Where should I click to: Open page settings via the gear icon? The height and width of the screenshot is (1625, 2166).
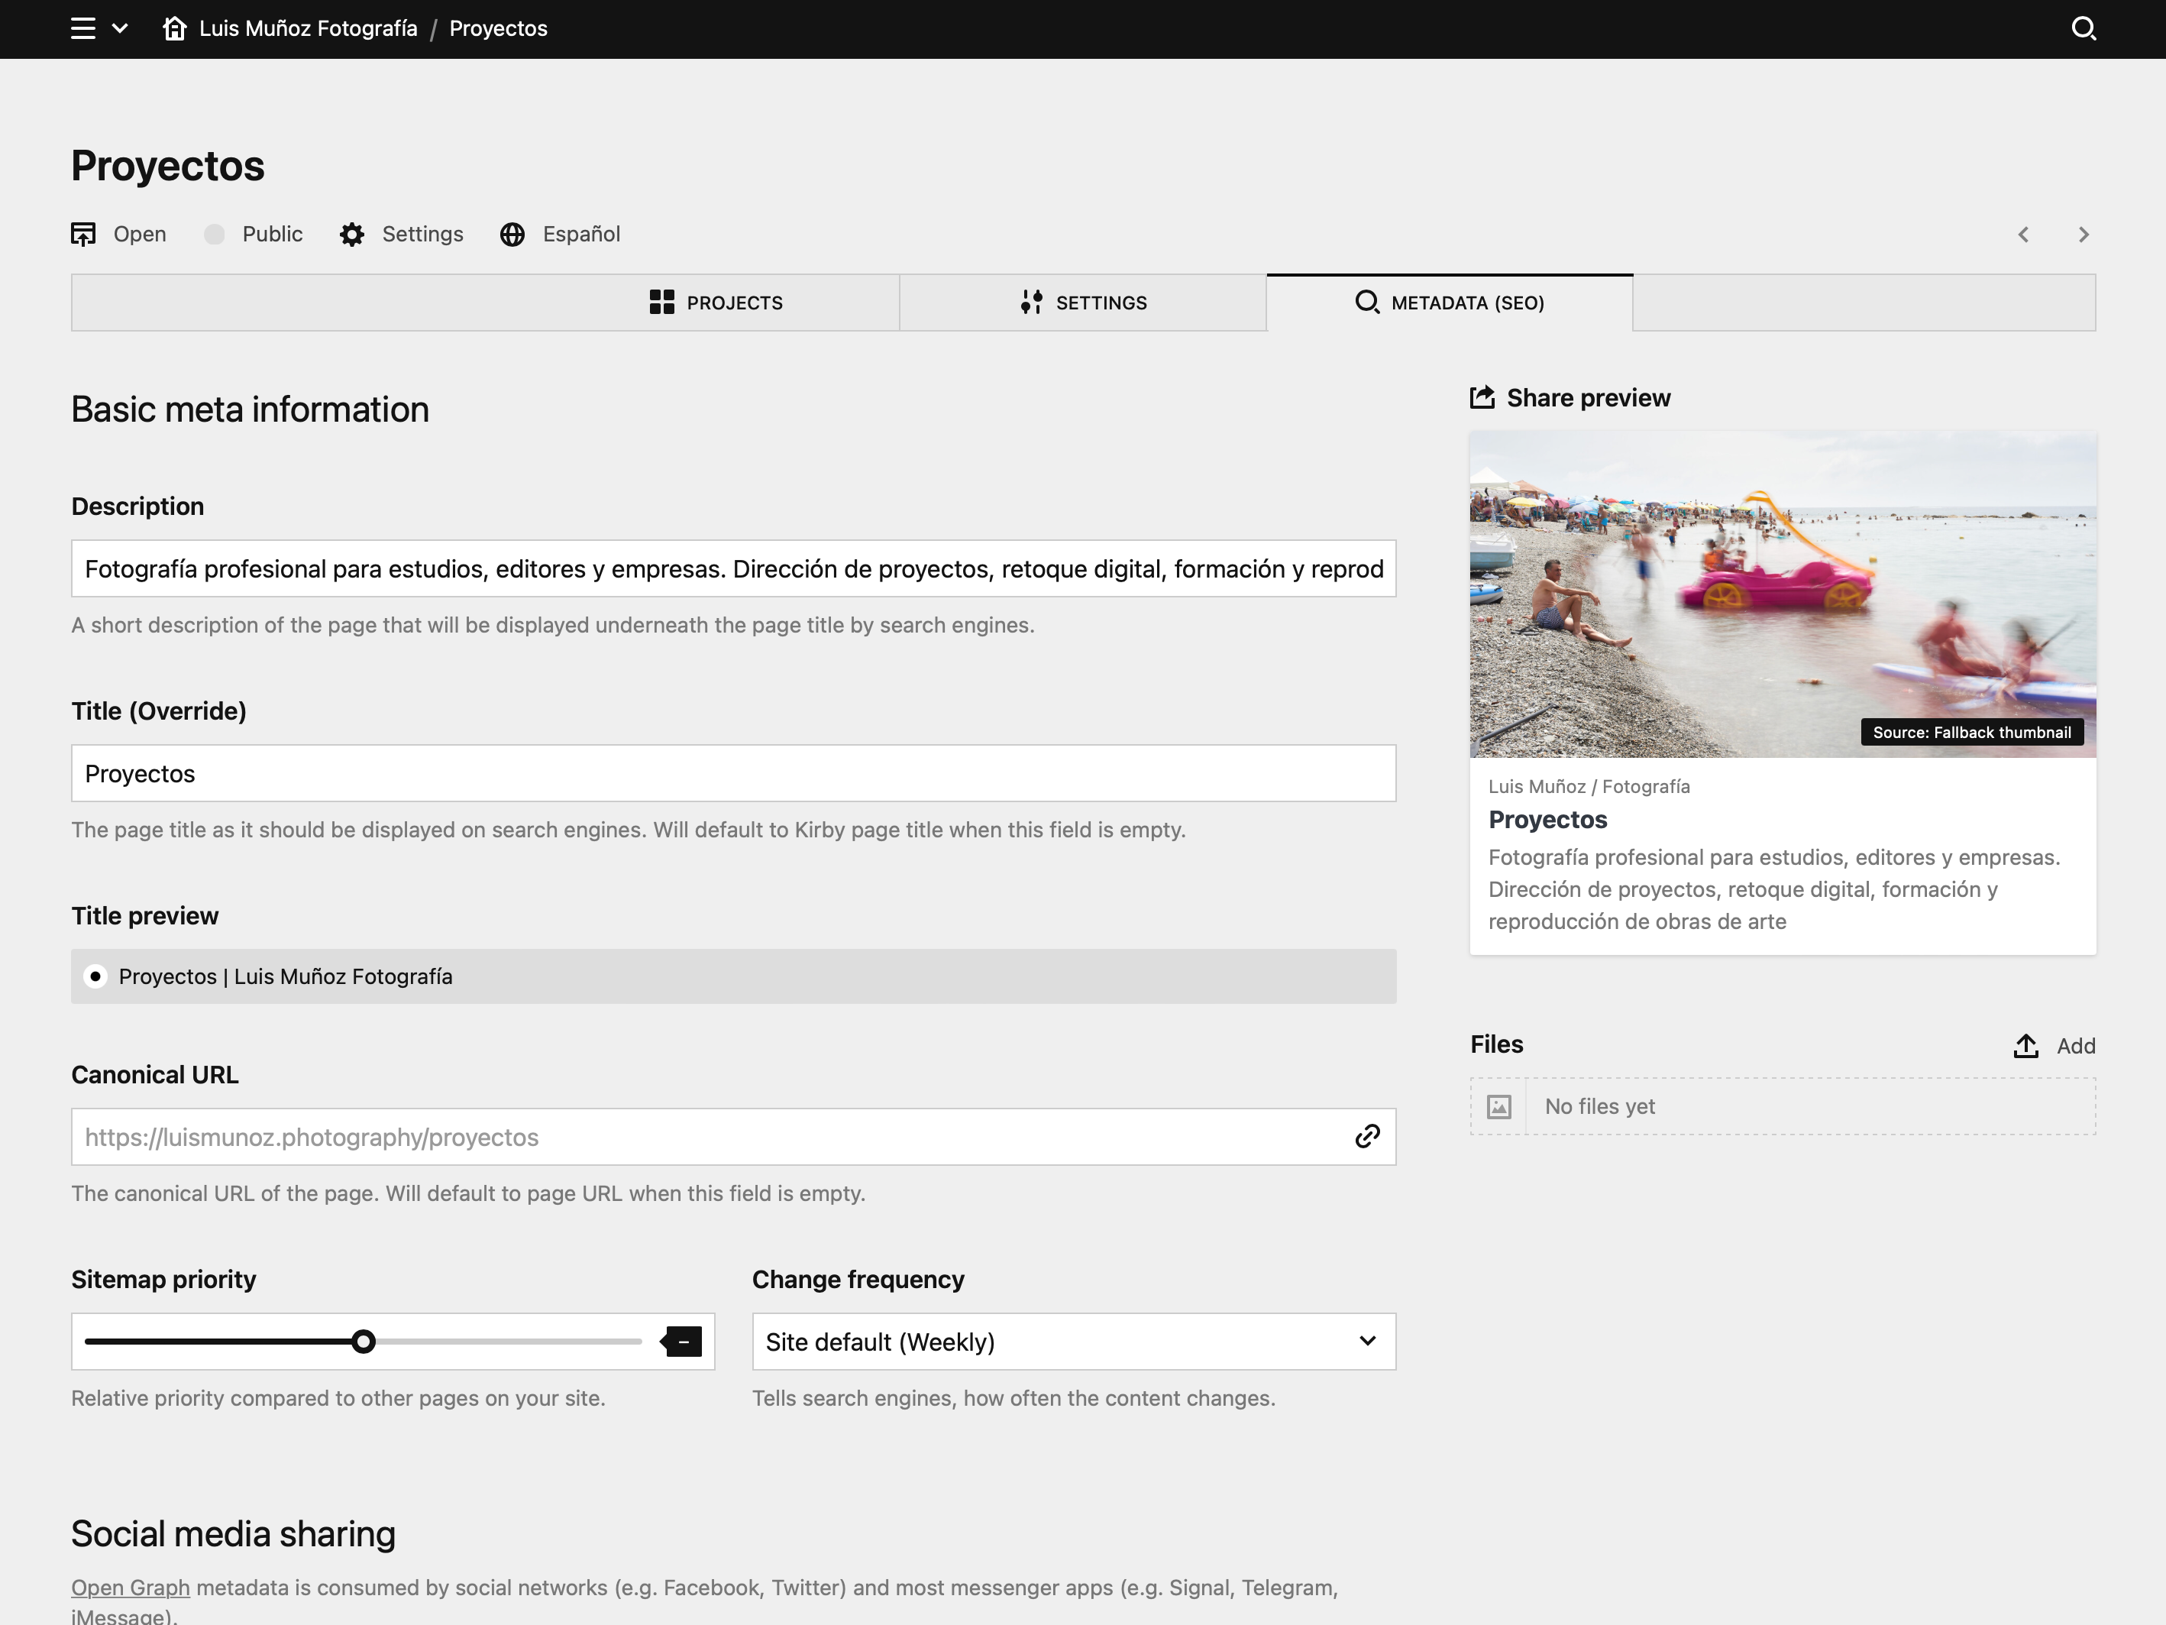(351, 234)
